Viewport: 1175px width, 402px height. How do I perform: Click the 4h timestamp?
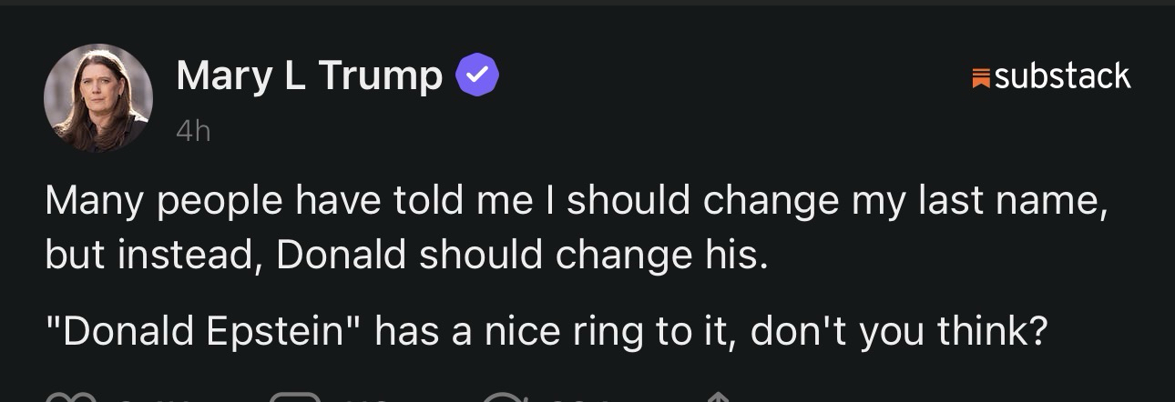pos(193,133)
